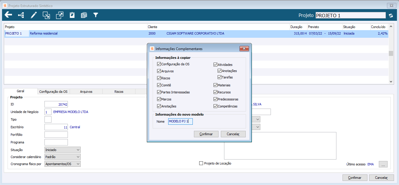Image resolution: width=399 pixels, height=185 pixels.
Task: Close the Projeto Estruturado Sintético window
Action: click(x=391, y=6)
